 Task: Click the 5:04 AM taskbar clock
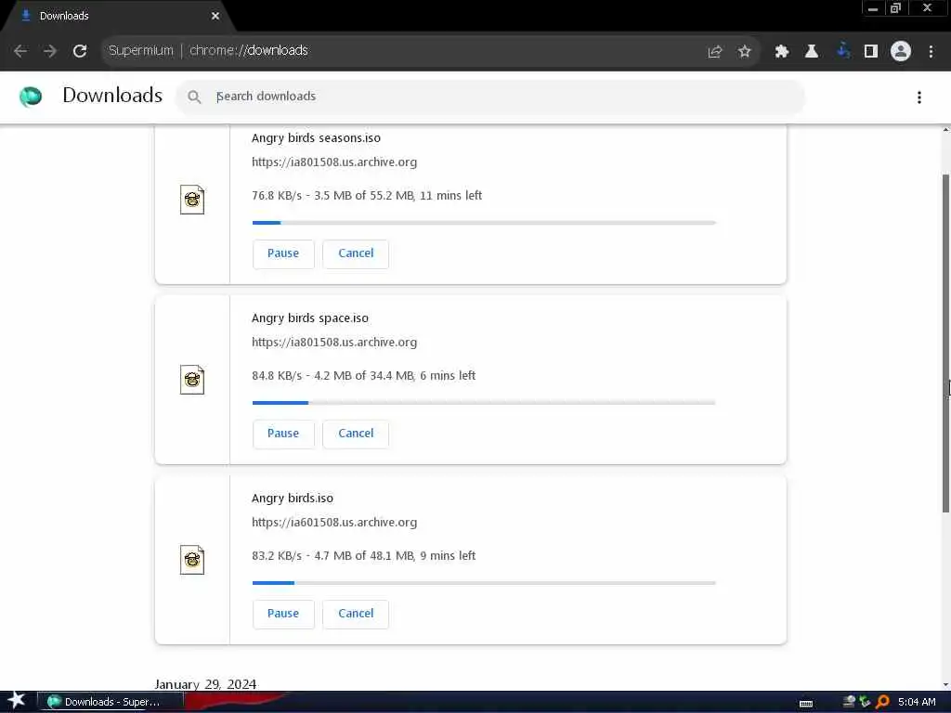click(917, 702)
